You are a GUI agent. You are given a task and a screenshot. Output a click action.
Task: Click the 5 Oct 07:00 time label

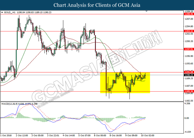coord(84,136)
